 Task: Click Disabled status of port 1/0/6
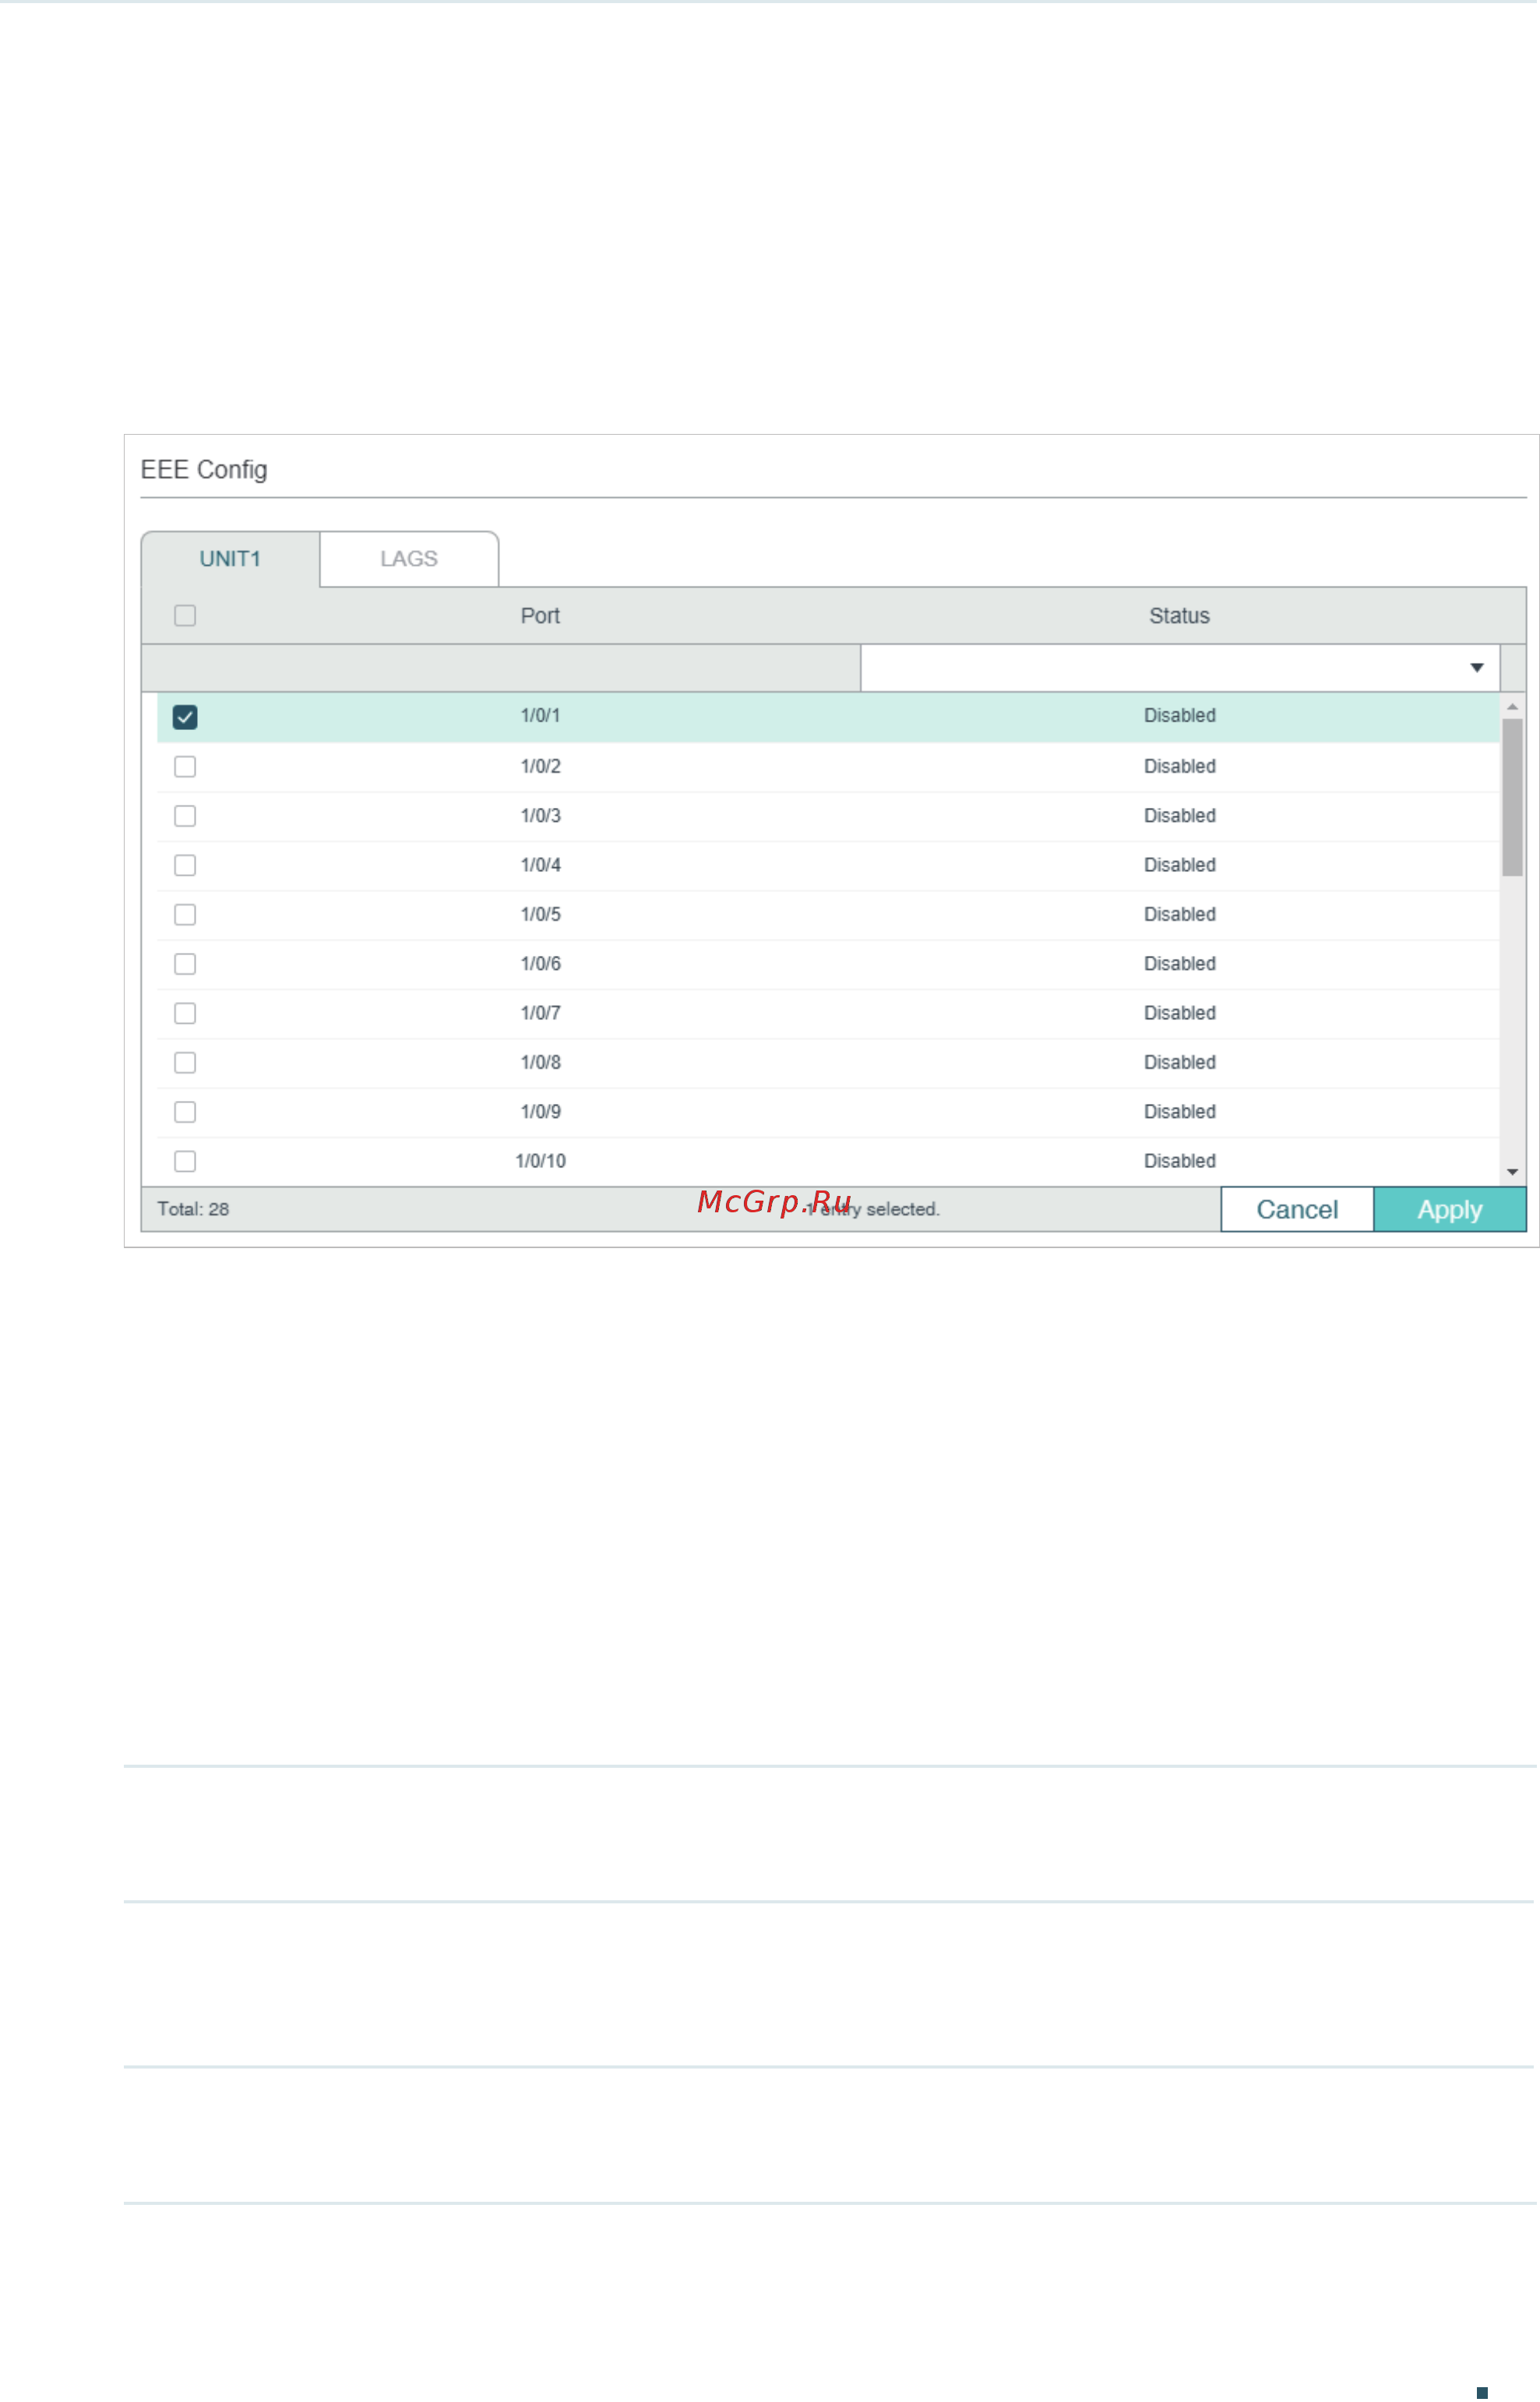tap(1180, 964)
